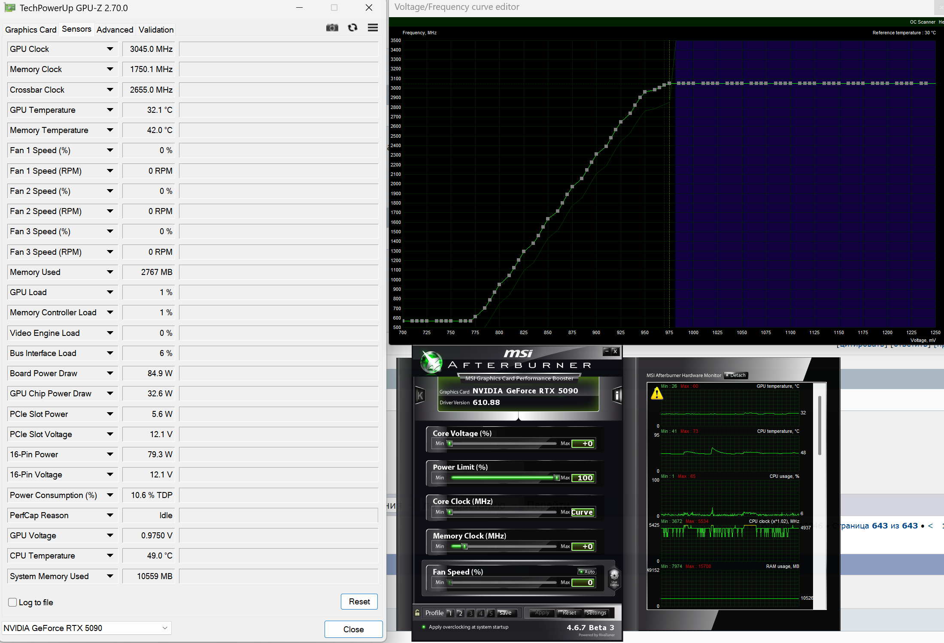Open the GPU Temperature sensor dropdown

[x=110, y=110]
